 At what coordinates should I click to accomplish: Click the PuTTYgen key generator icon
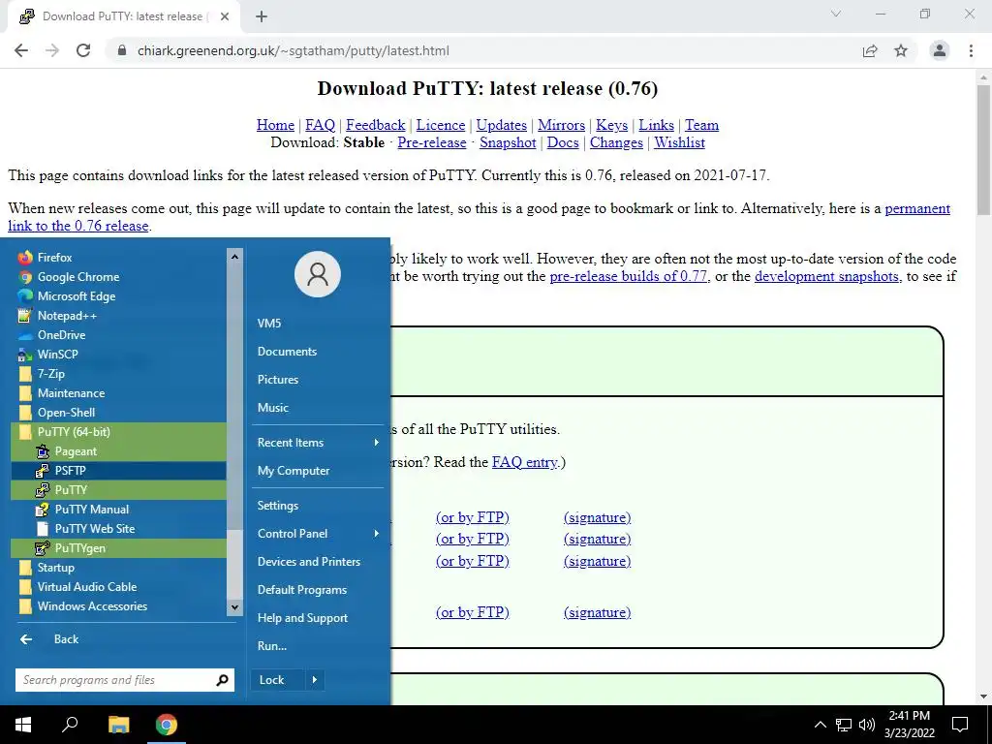pos(43,548)
